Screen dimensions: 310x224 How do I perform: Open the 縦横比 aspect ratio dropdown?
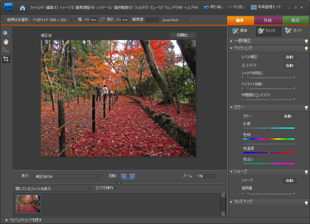52,20
